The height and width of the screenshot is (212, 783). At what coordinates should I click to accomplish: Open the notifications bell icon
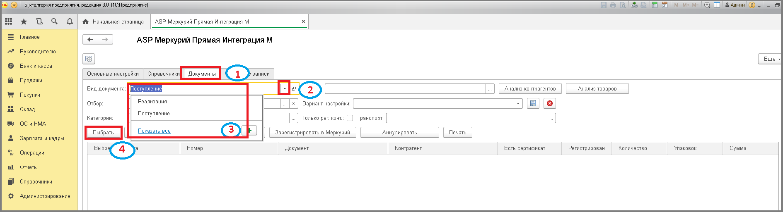pos(70,21)
